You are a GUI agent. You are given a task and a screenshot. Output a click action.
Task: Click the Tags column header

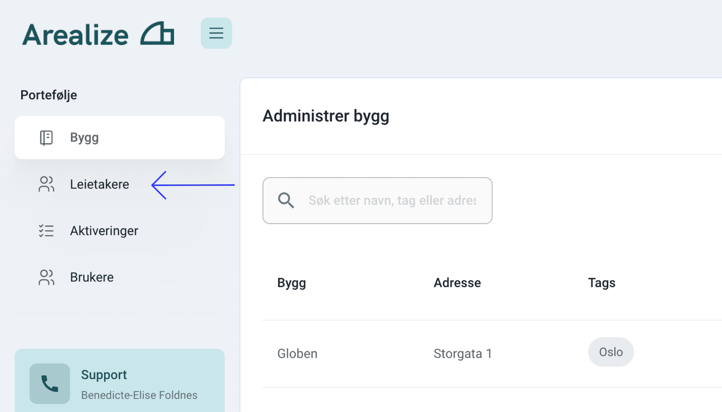pos(601,283)
